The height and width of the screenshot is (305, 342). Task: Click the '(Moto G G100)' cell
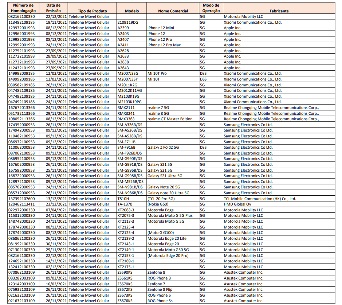coord(173,233)
